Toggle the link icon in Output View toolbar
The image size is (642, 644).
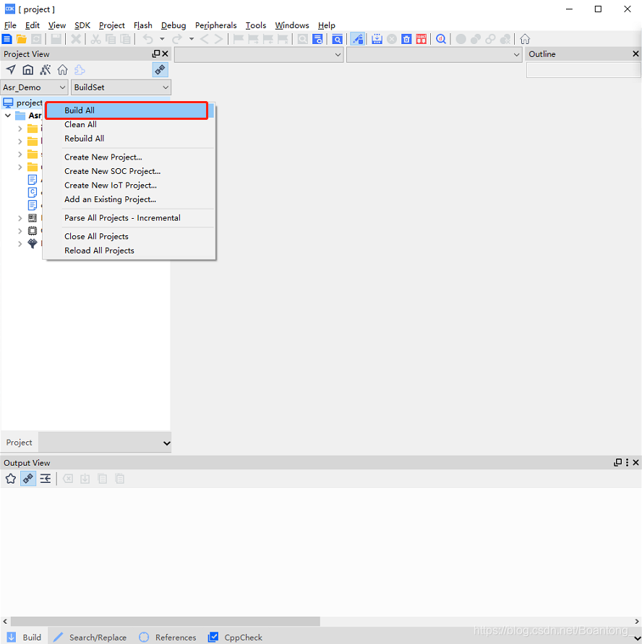pos(28,479)
